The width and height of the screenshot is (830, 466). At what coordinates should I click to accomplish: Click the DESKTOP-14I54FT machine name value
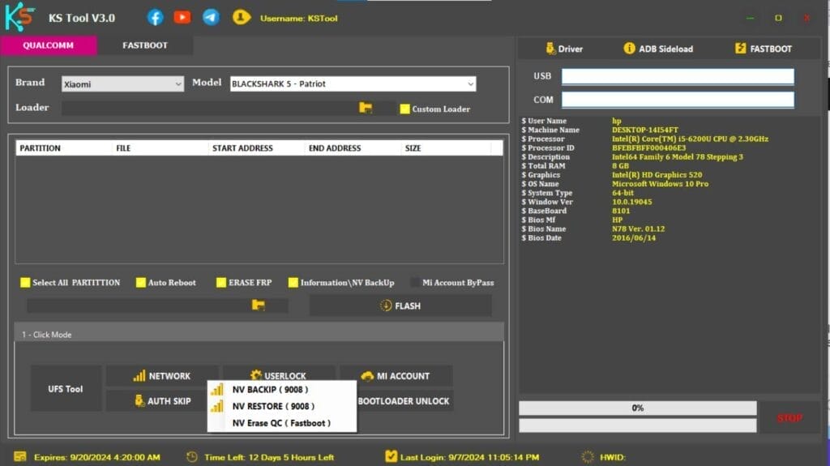[x=644, y=130]
